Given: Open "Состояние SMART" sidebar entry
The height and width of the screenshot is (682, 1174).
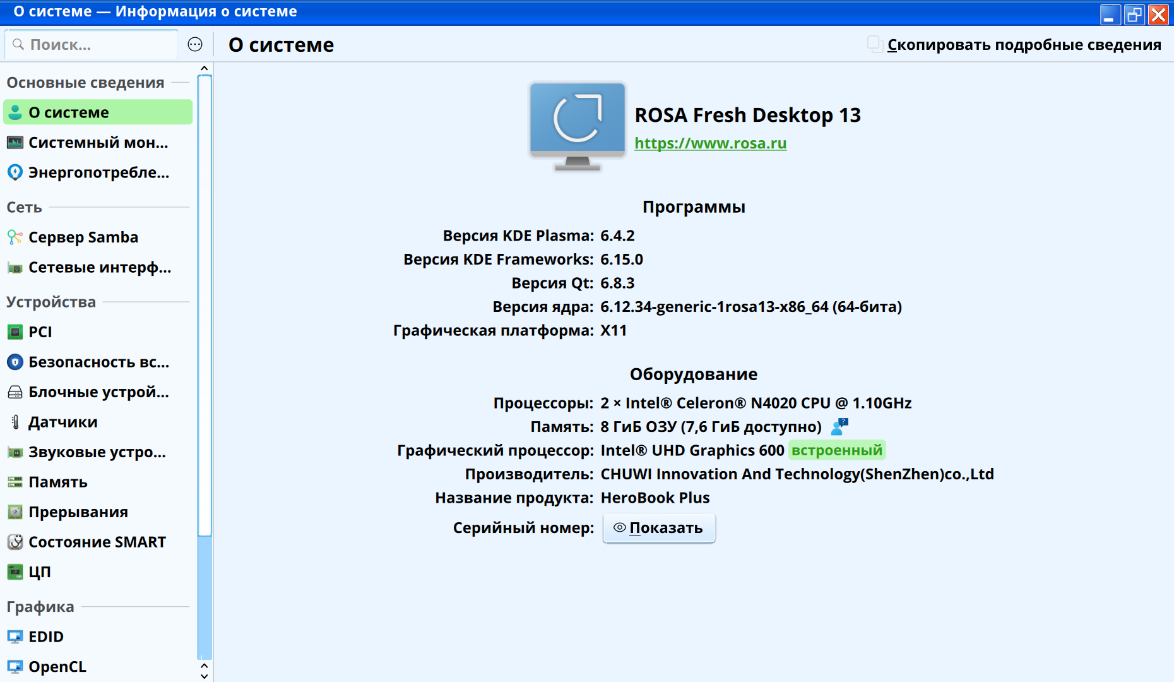Looking at the screenshot, I should click(98, 542).
